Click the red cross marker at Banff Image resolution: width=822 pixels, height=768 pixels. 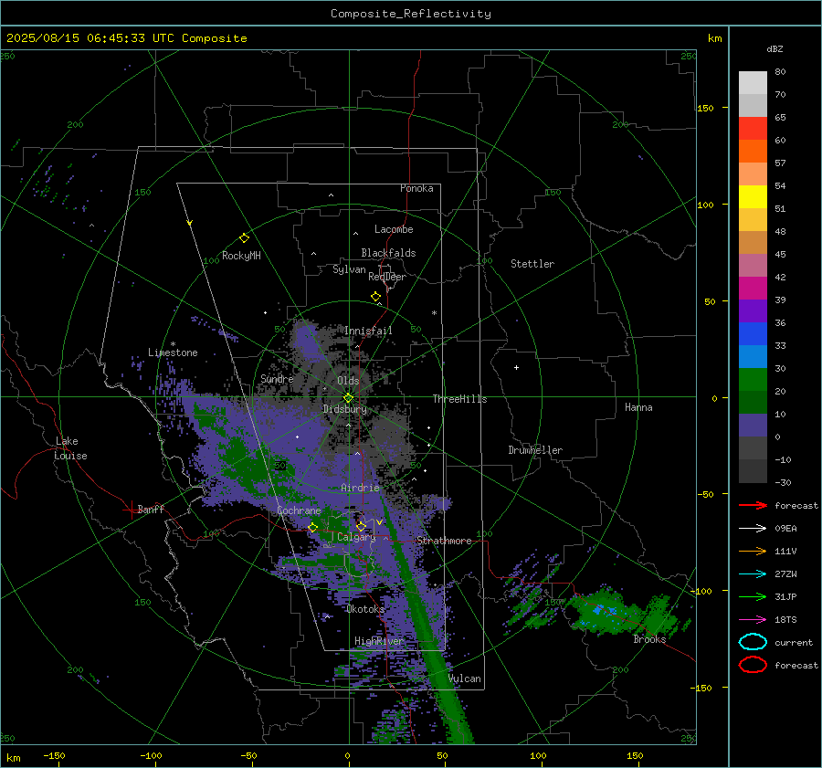131,510
